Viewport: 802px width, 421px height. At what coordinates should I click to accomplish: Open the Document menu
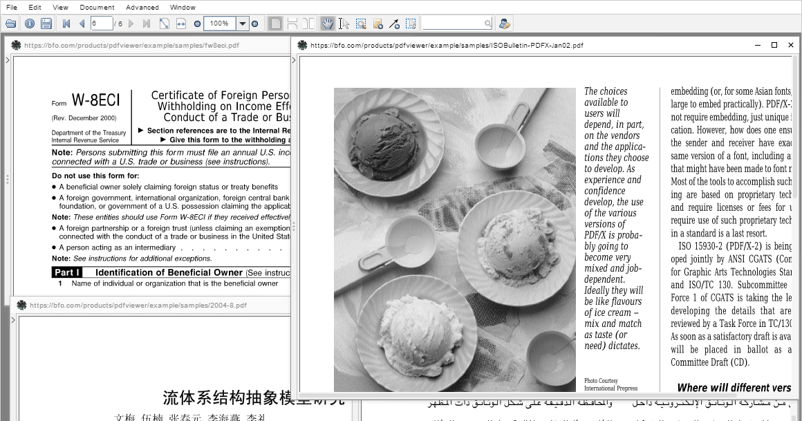click(x=97, y=8)
